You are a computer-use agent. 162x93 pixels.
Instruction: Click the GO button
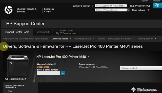pyautogui.click(x=63, y=73)
